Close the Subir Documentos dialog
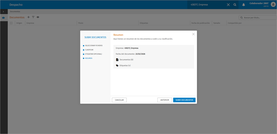The height and width of the screenshot is (134, 277). point(194,34)
